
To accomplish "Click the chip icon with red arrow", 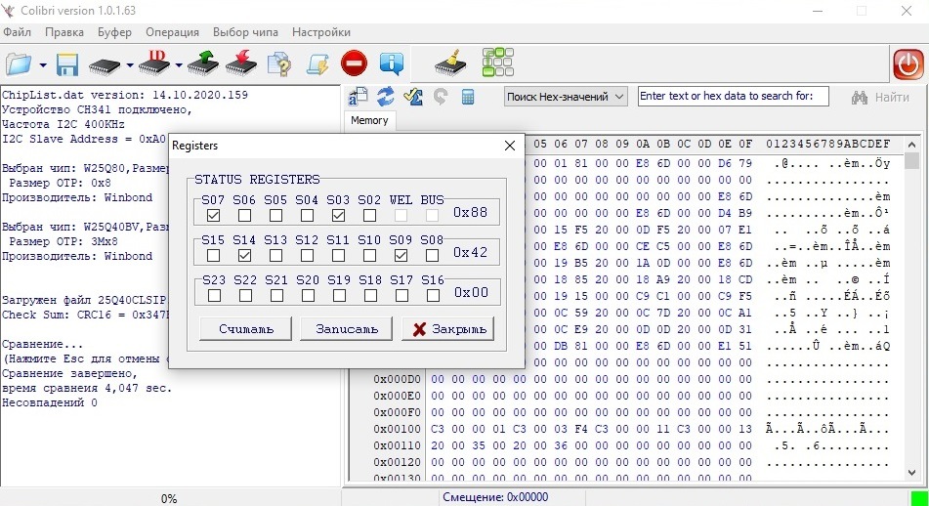I will (x=241, y=63).
